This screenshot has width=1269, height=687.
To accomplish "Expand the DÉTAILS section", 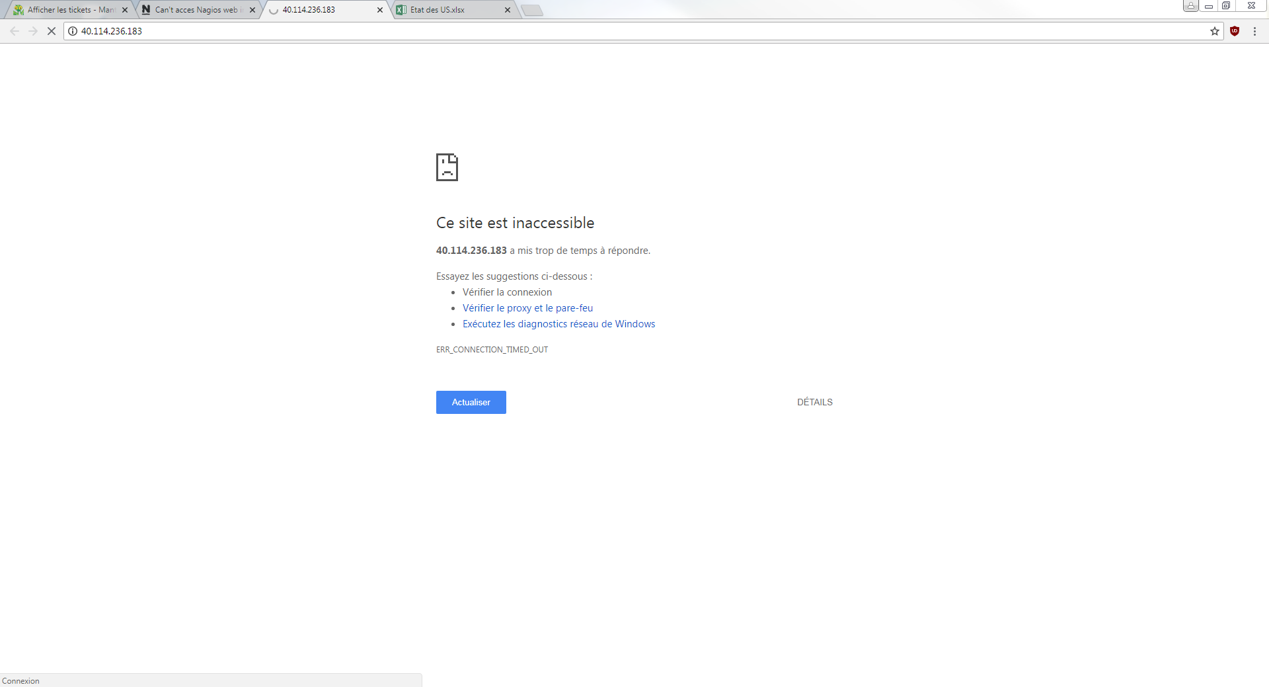I will tap(814, 402).
